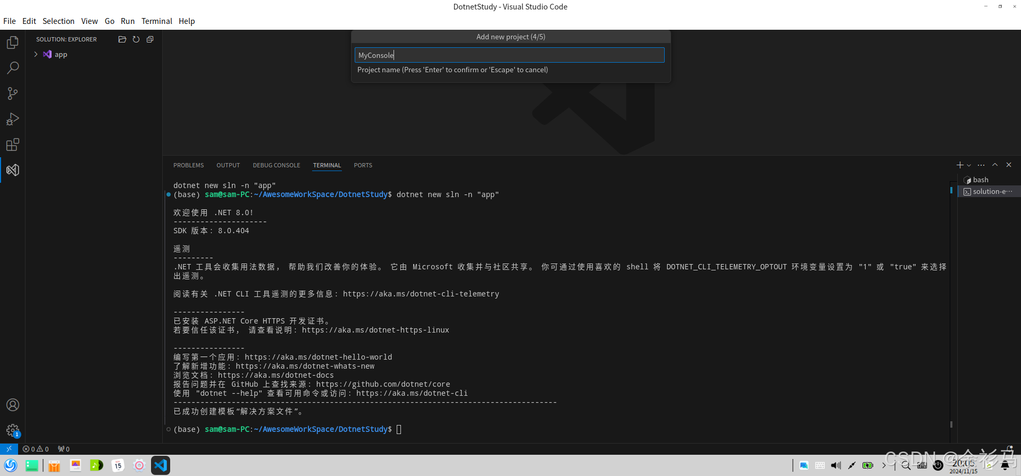Open the music player in taskbar
This screenshot has height=476, width=1021.
97,465
